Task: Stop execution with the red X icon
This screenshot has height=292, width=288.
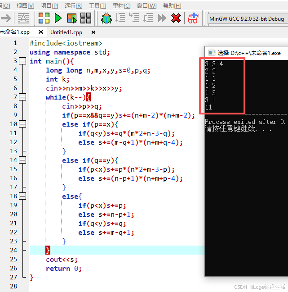Action: pos(176,18)
